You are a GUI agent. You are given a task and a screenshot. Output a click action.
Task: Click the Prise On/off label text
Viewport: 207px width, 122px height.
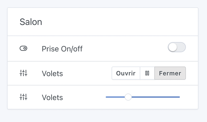tap(62, 49)
